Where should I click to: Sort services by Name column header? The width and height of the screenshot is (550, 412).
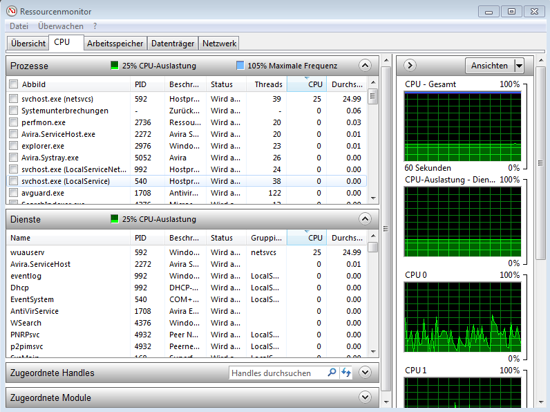point(68,238)
